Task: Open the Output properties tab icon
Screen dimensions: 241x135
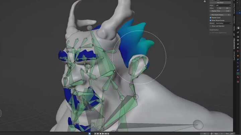Action: tap(238, 40)
